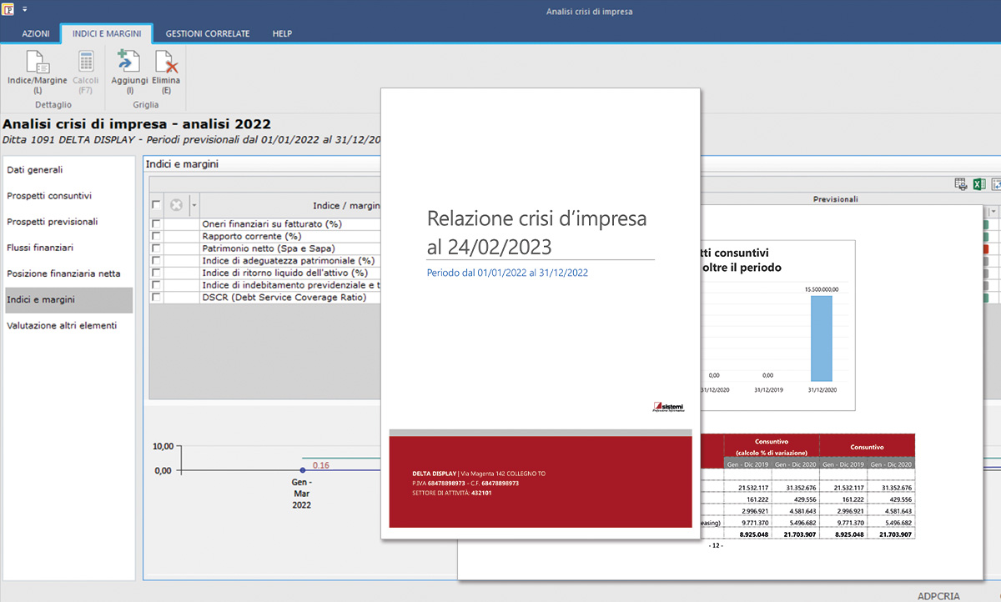Select the Indice di ritorno liquido dell'attivo text

[x=284, y=273]
